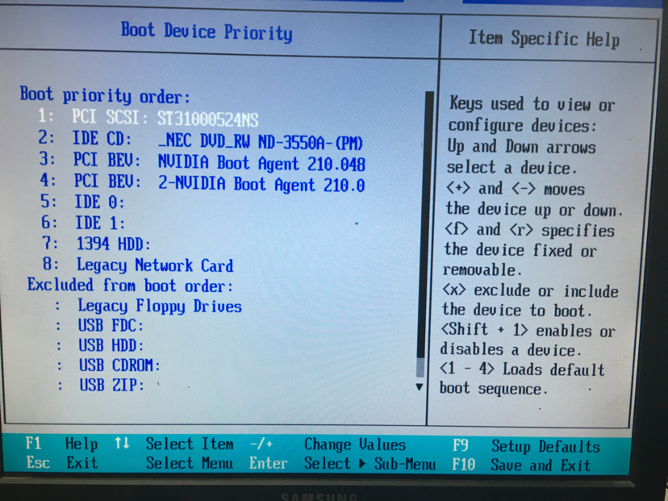Viewport: 668px width, 501px height.
Task: Click help text 'Up and Down arrows'
Action: point(521,147)
